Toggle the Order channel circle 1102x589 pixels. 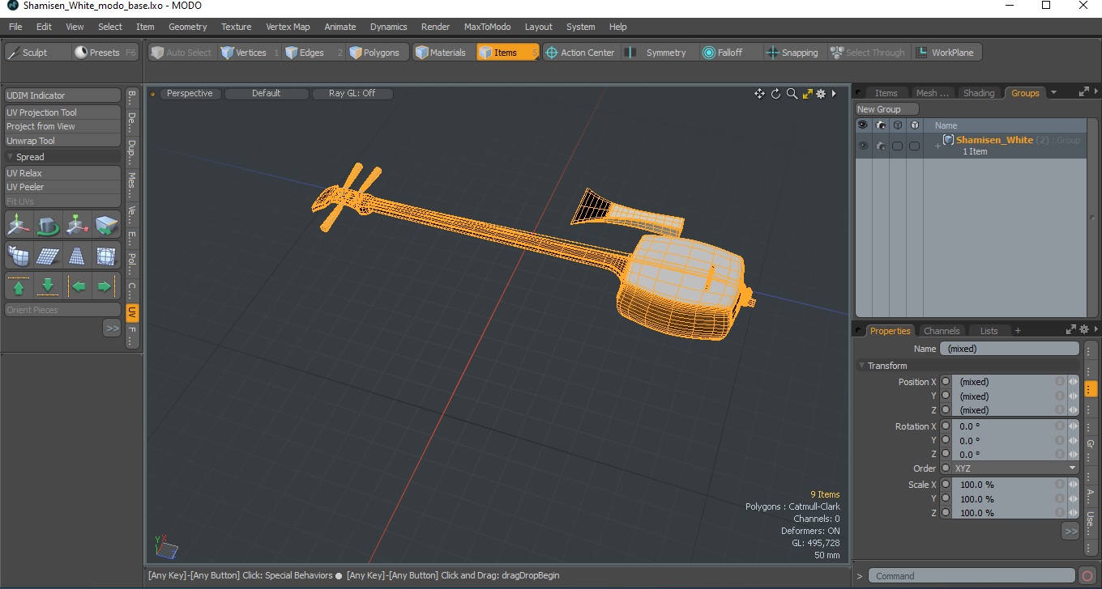click(945, 468)
